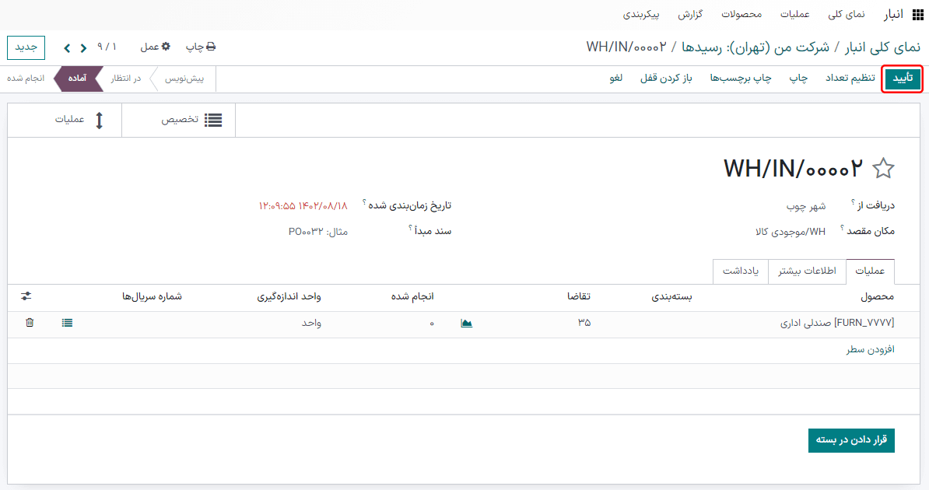Switch to اطلاعات بیشتر tab

tap(807, 271)
